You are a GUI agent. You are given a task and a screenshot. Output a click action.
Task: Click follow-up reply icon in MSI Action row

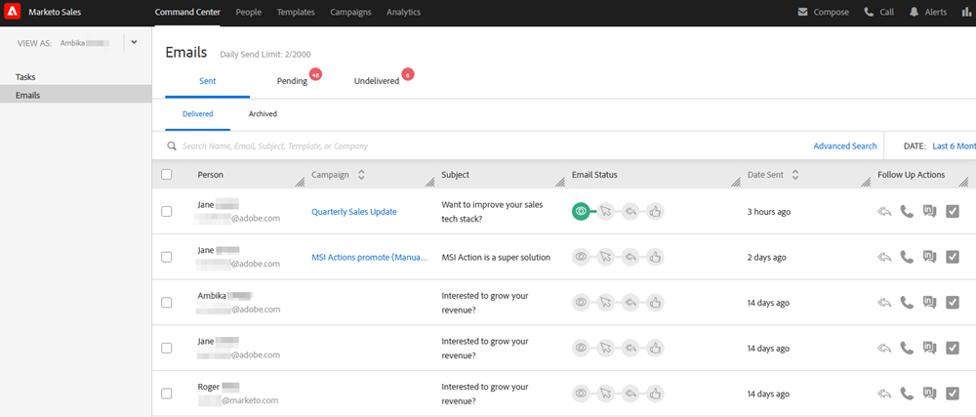884,257
